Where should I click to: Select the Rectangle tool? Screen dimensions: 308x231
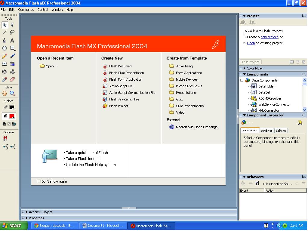[x=13, y=48]
